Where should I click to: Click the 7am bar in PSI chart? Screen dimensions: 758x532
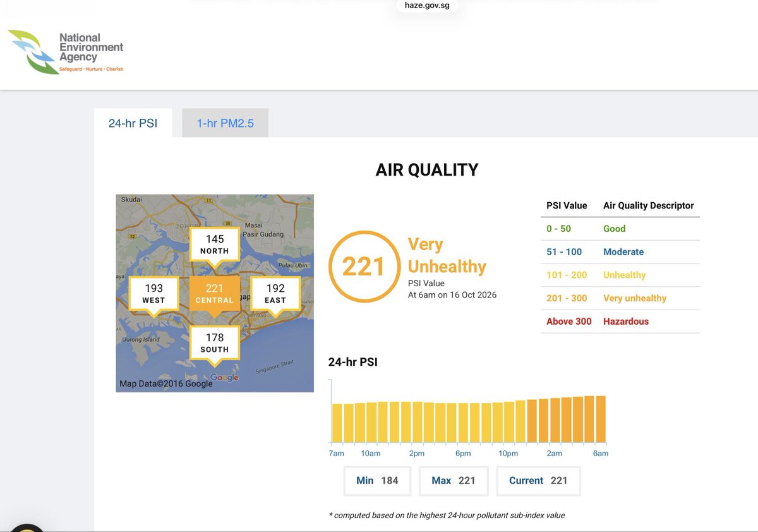(x=337, y=423)
